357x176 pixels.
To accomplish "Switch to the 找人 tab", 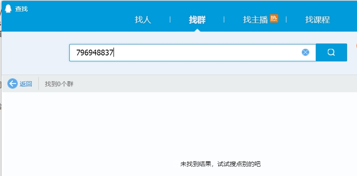I will coord(143,20).
